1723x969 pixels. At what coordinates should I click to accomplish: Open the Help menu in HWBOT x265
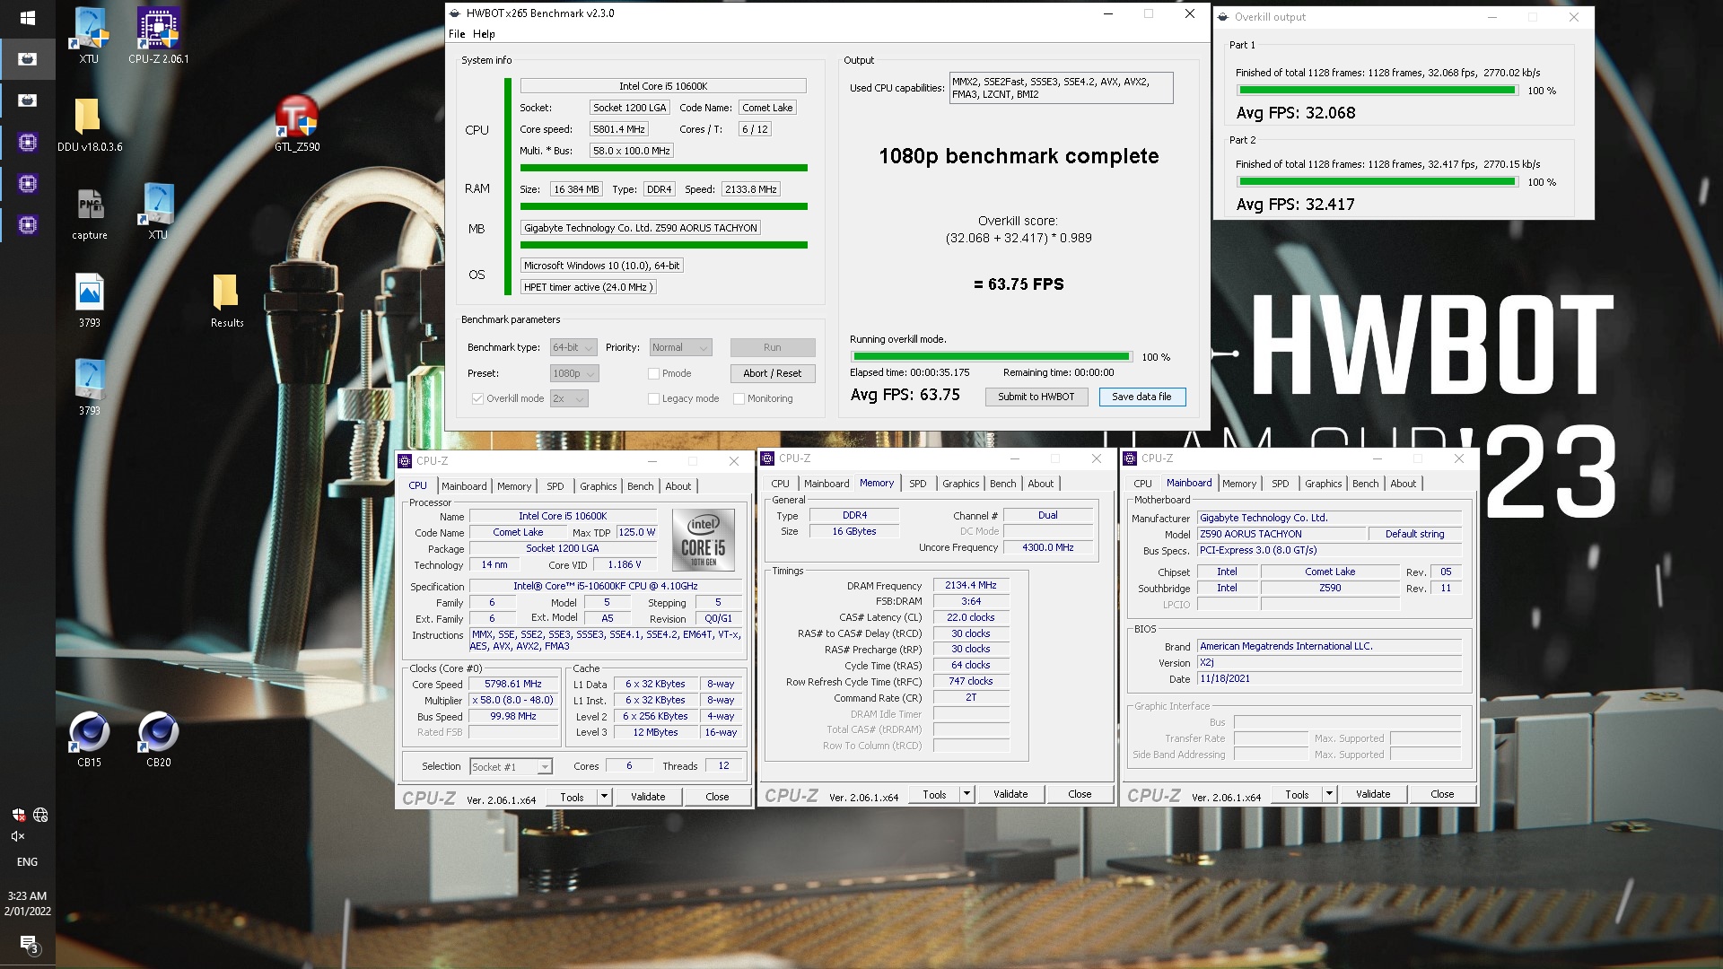[484, 34]
